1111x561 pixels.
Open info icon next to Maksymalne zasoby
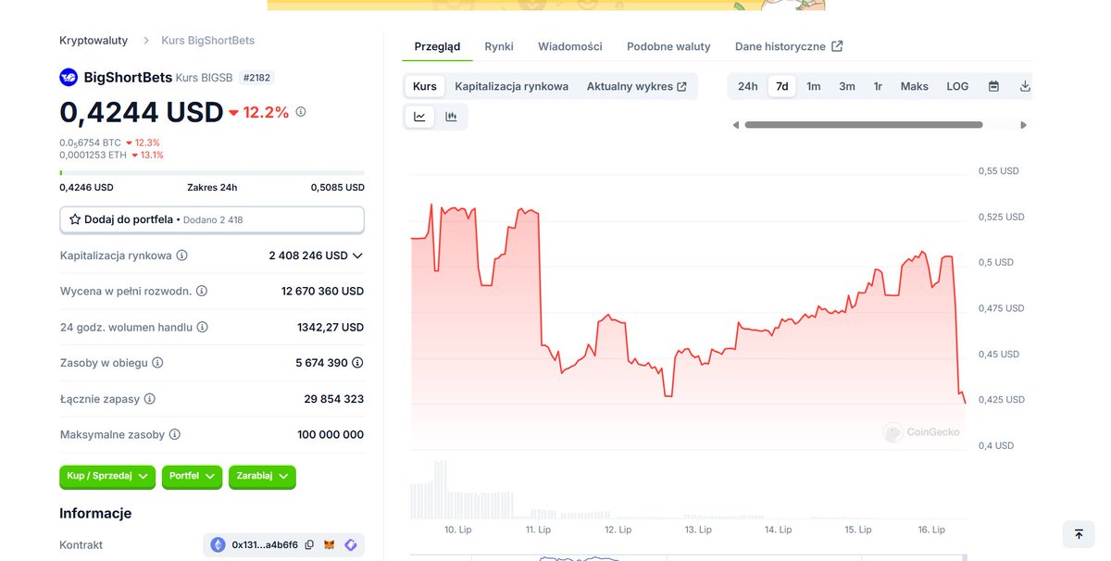pyautogui.click(x=175, y=434)
